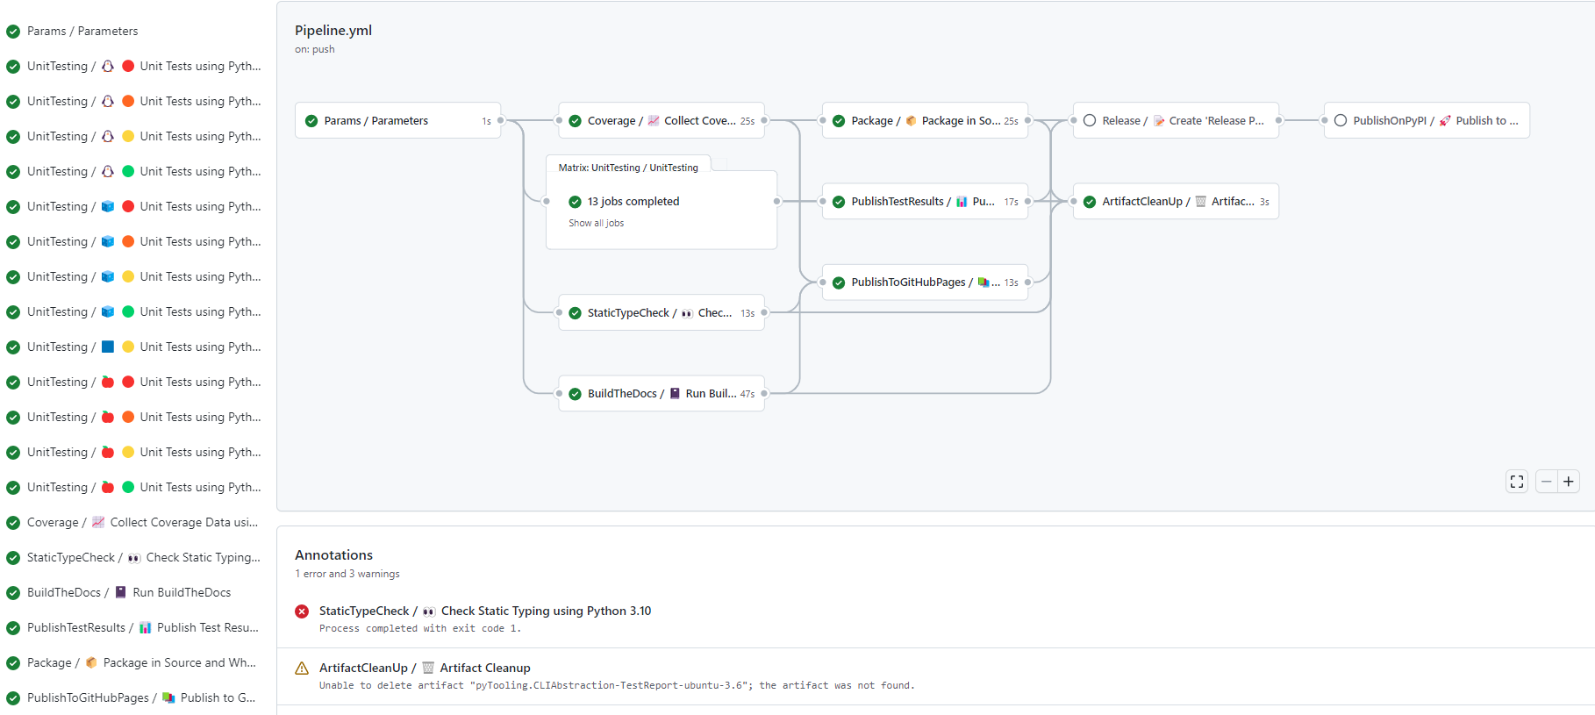1595x715 pixels.
Task: Open the Package node in the graph
Action: [x=924, y=121]
